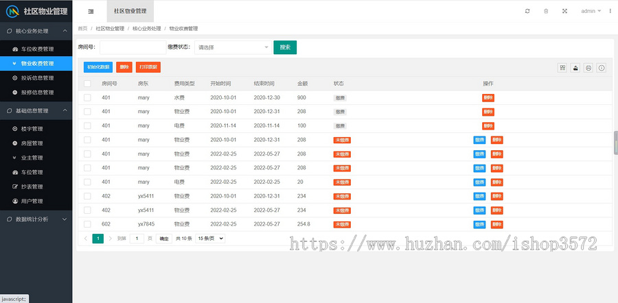Open the vertical dots more menu

tap(610, 11)
